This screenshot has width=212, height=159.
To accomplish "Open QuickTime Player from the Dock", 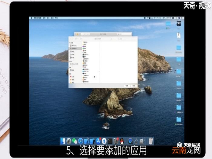I will tap(130, 141).
